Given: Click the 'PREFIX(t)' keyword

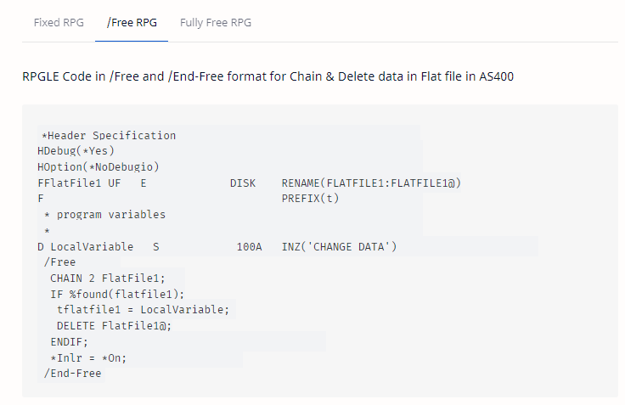Looking at the screenshot, I should 310,199.
